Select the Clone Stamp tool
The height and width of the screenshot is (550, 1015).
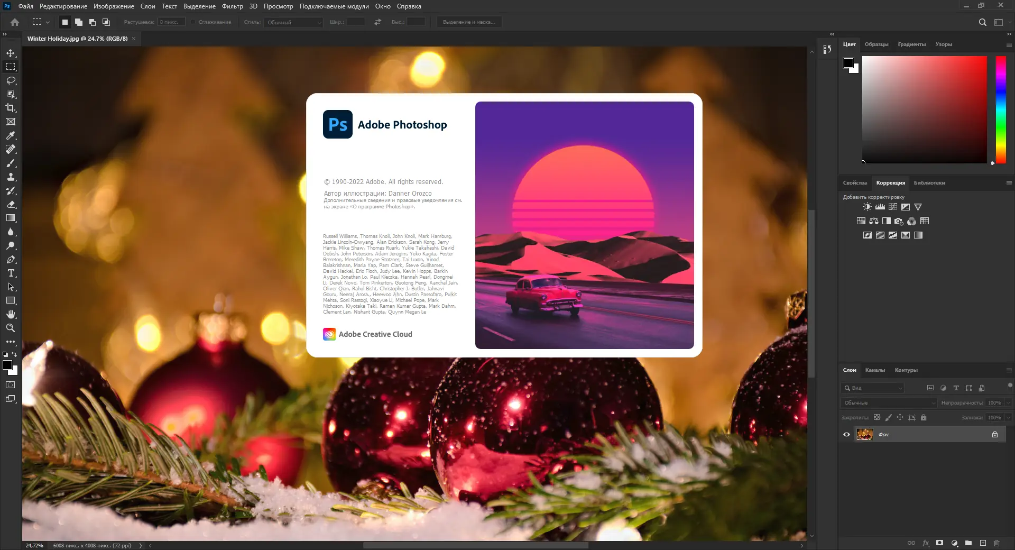click(11, 177)
